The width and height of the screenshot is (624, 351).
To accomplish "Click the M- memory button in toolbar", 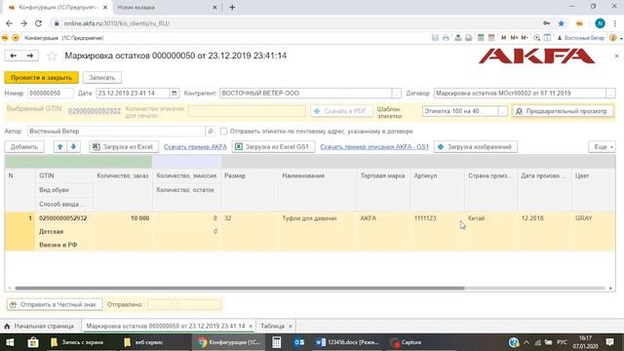I will [525, 38].
